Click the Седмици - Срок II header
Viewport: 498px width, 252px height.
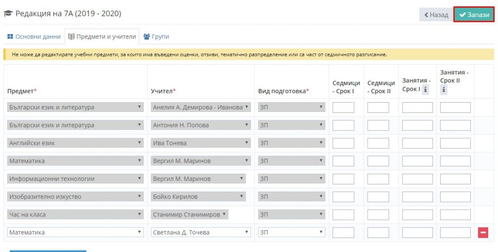point(381,87)
